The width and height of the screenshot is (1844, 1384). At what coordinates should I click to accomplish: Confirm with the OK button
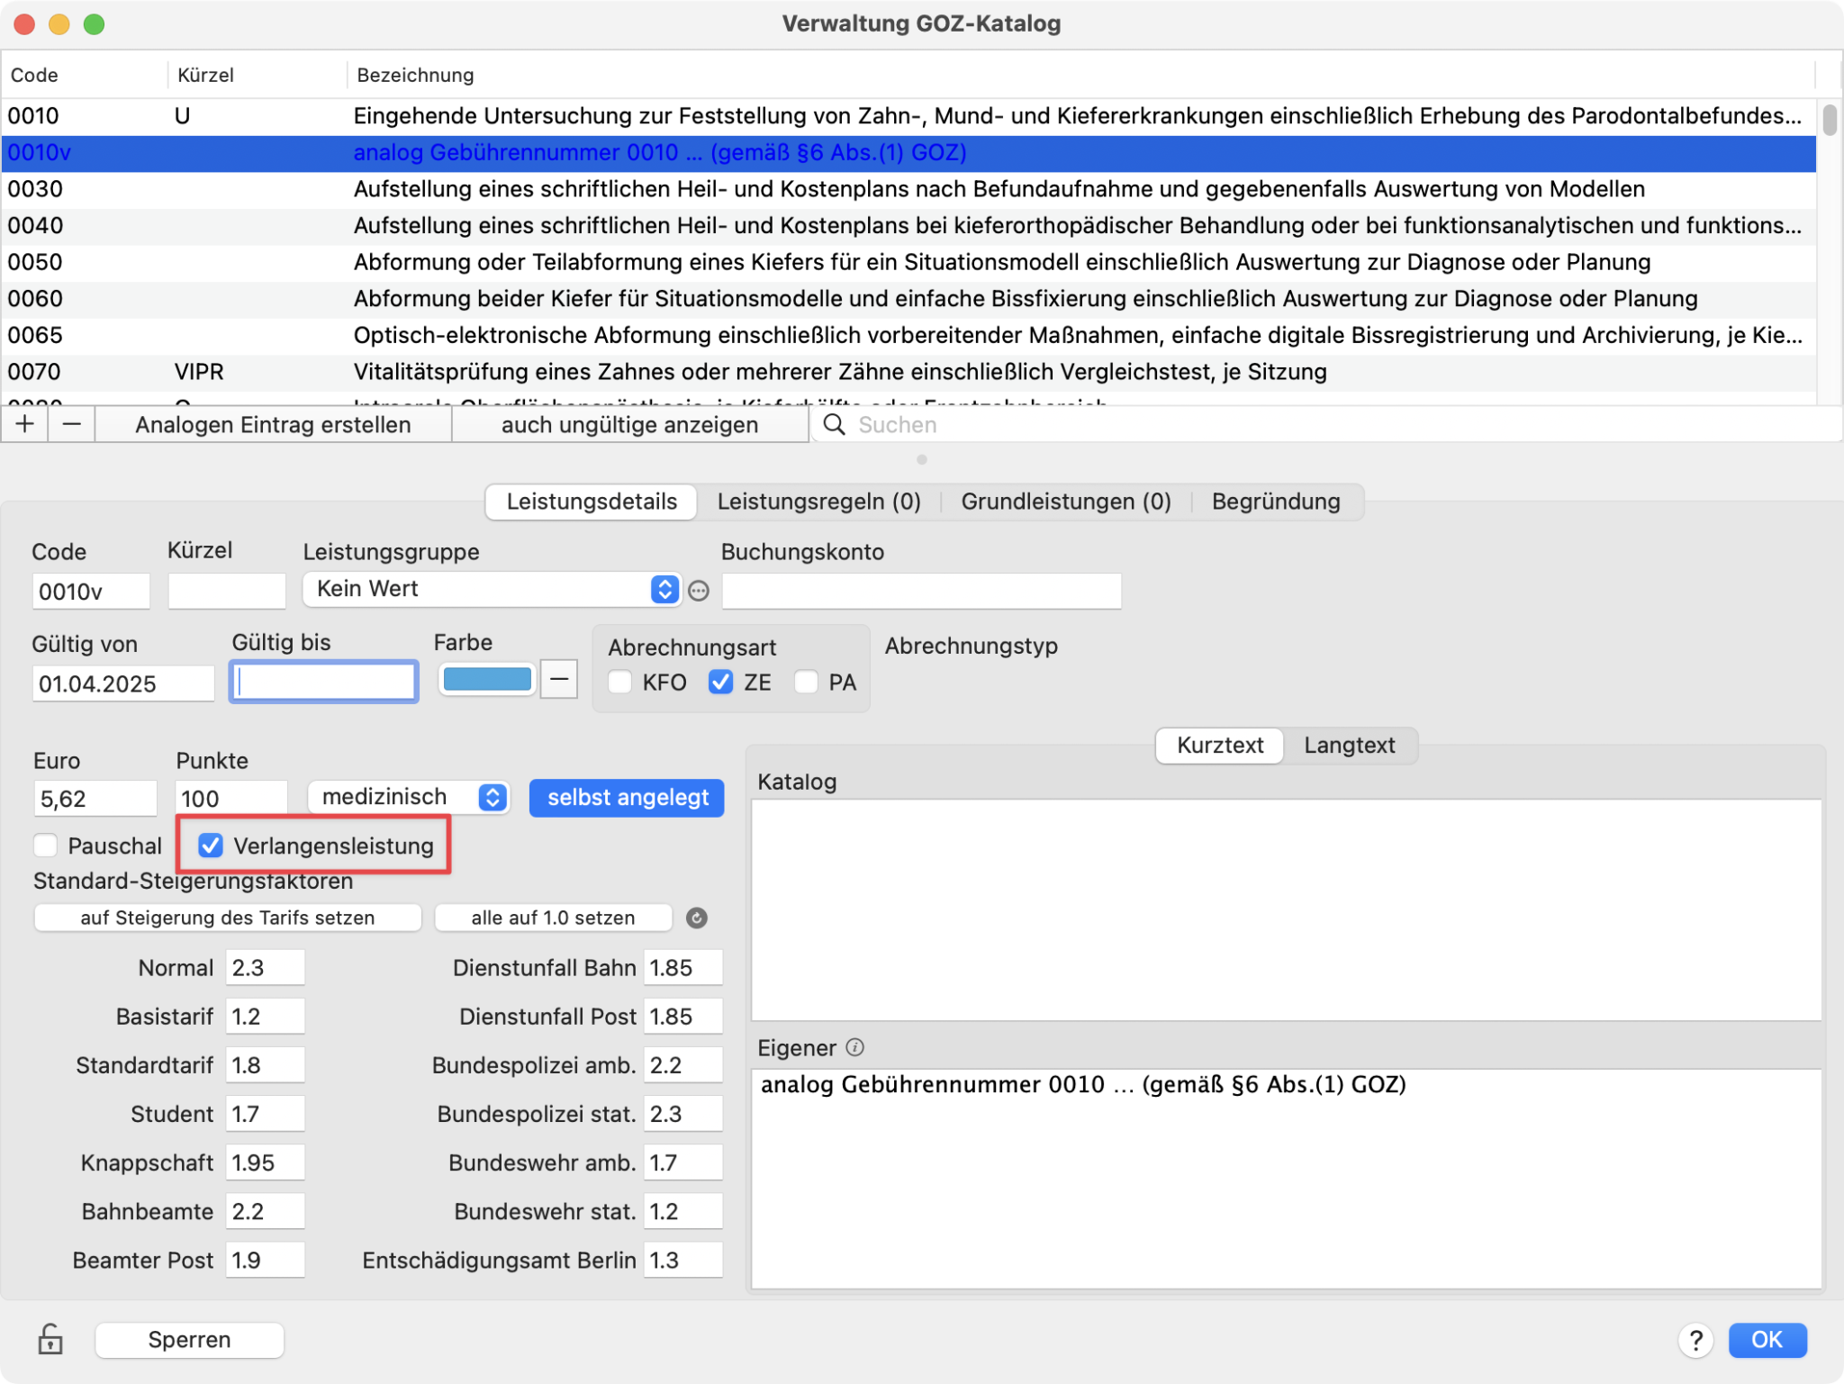pyautogui.click(x=1767, y=1340)
